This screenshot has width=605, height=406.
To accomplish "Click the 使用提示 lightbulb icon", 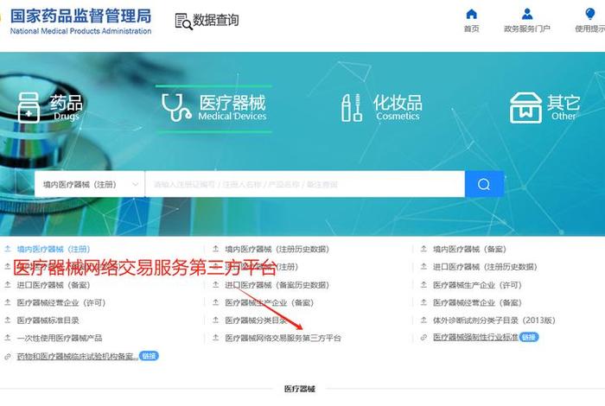I will coord(590,14).
